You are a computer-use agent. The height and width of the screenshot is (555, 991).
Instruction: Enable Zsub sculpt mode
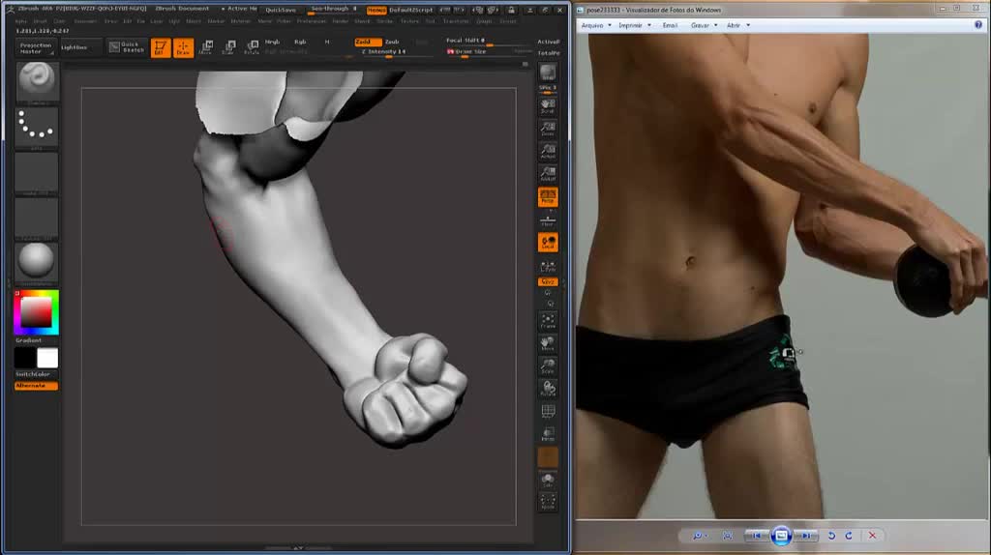[x=392, y=42]
